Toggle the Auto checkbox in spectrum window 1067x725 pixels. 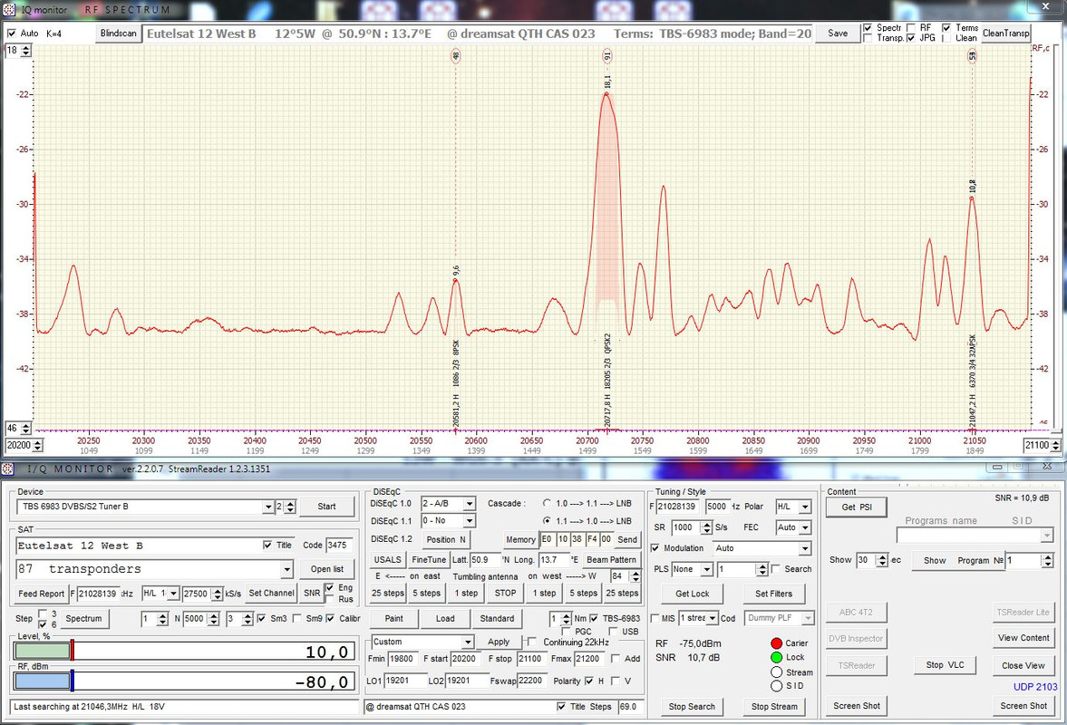point(12,34)
